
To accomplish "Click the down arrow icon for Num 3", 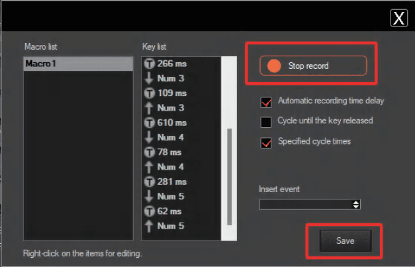I will (149, 78).
